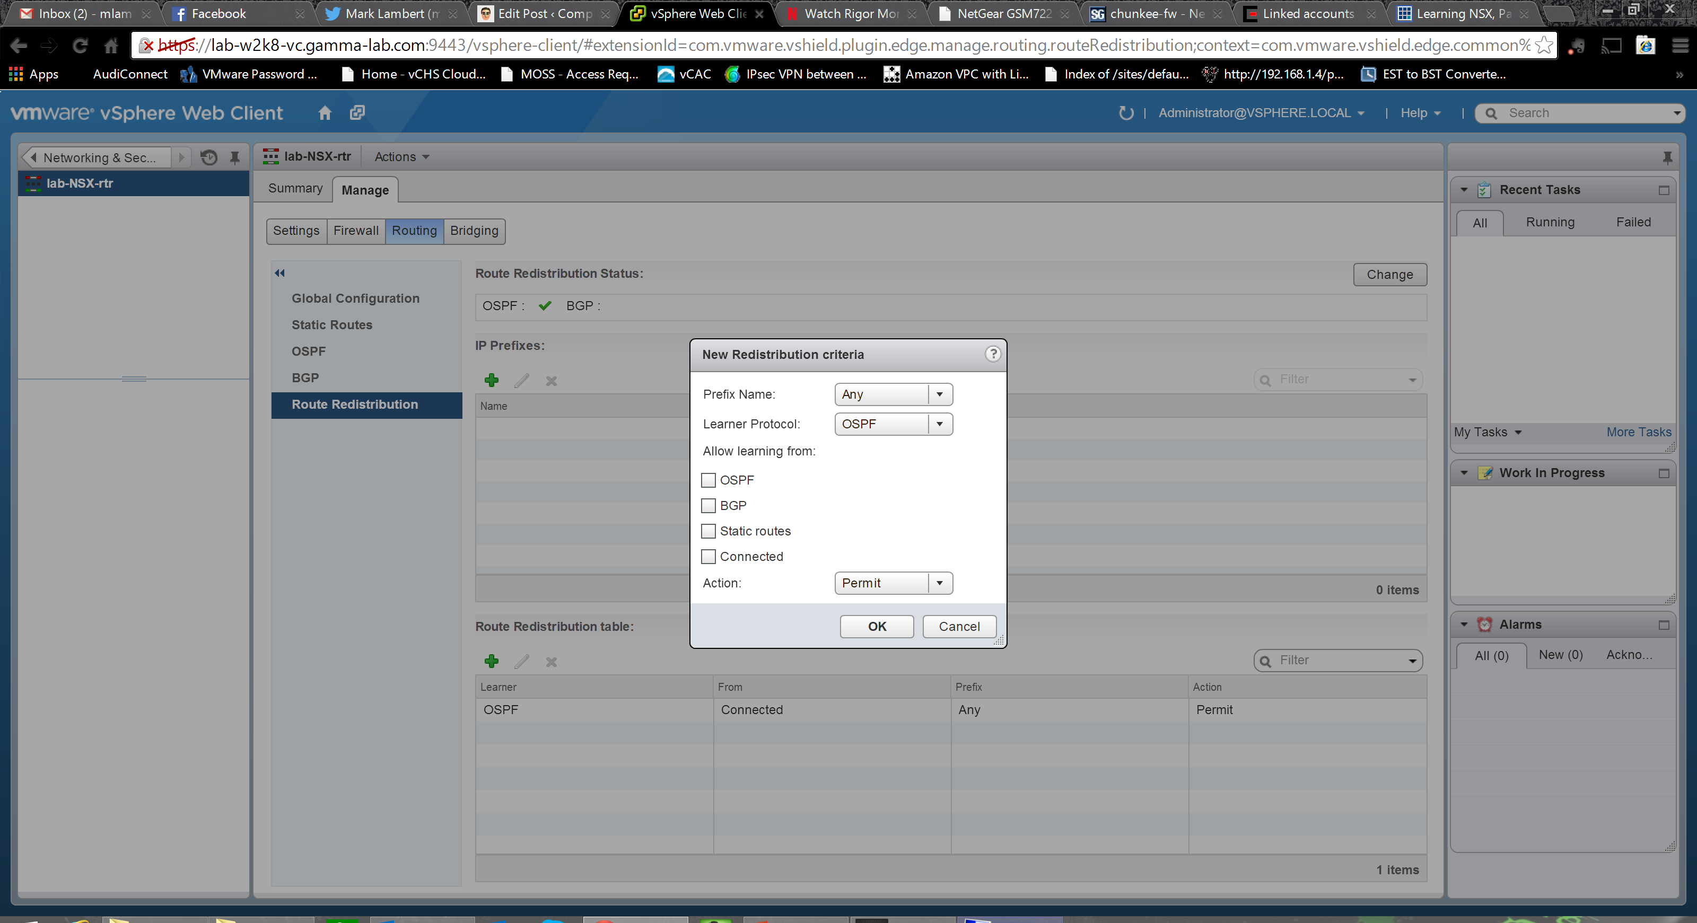The image size is (1697, 923).
Task: Enable the BGP checkbox
Action: tap(708, 506)
